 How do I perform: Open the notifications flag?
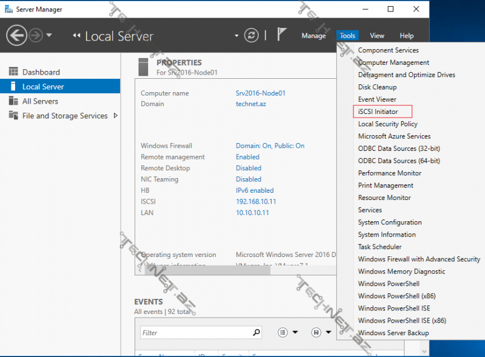pyautogui.click(x=282, y=35)
